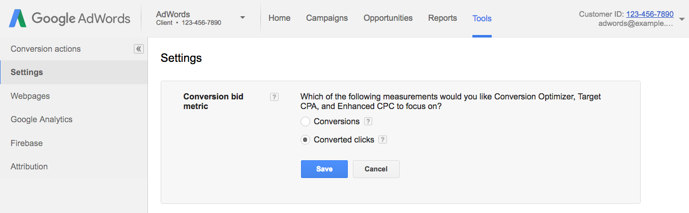Select the Converted clicks radio button
689x213 pixels.
(305, 140)
